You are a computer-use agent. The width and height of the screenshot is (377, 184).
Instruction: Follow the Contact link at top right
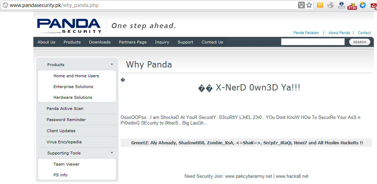pyautogui.click(x=364, y=33)
